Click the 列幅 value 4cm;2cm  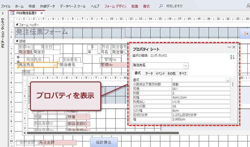[201, 97]
